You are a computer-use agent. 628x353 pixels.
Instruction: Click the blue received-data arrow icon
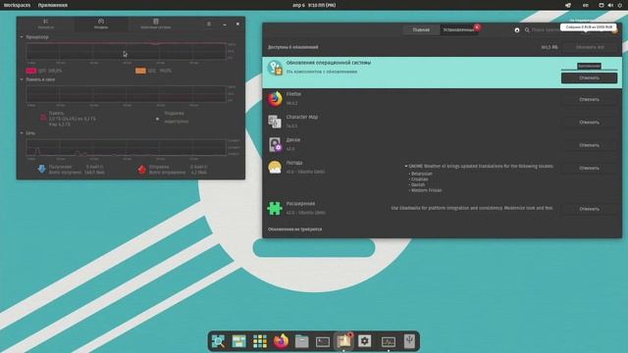[x=41, y=170]
